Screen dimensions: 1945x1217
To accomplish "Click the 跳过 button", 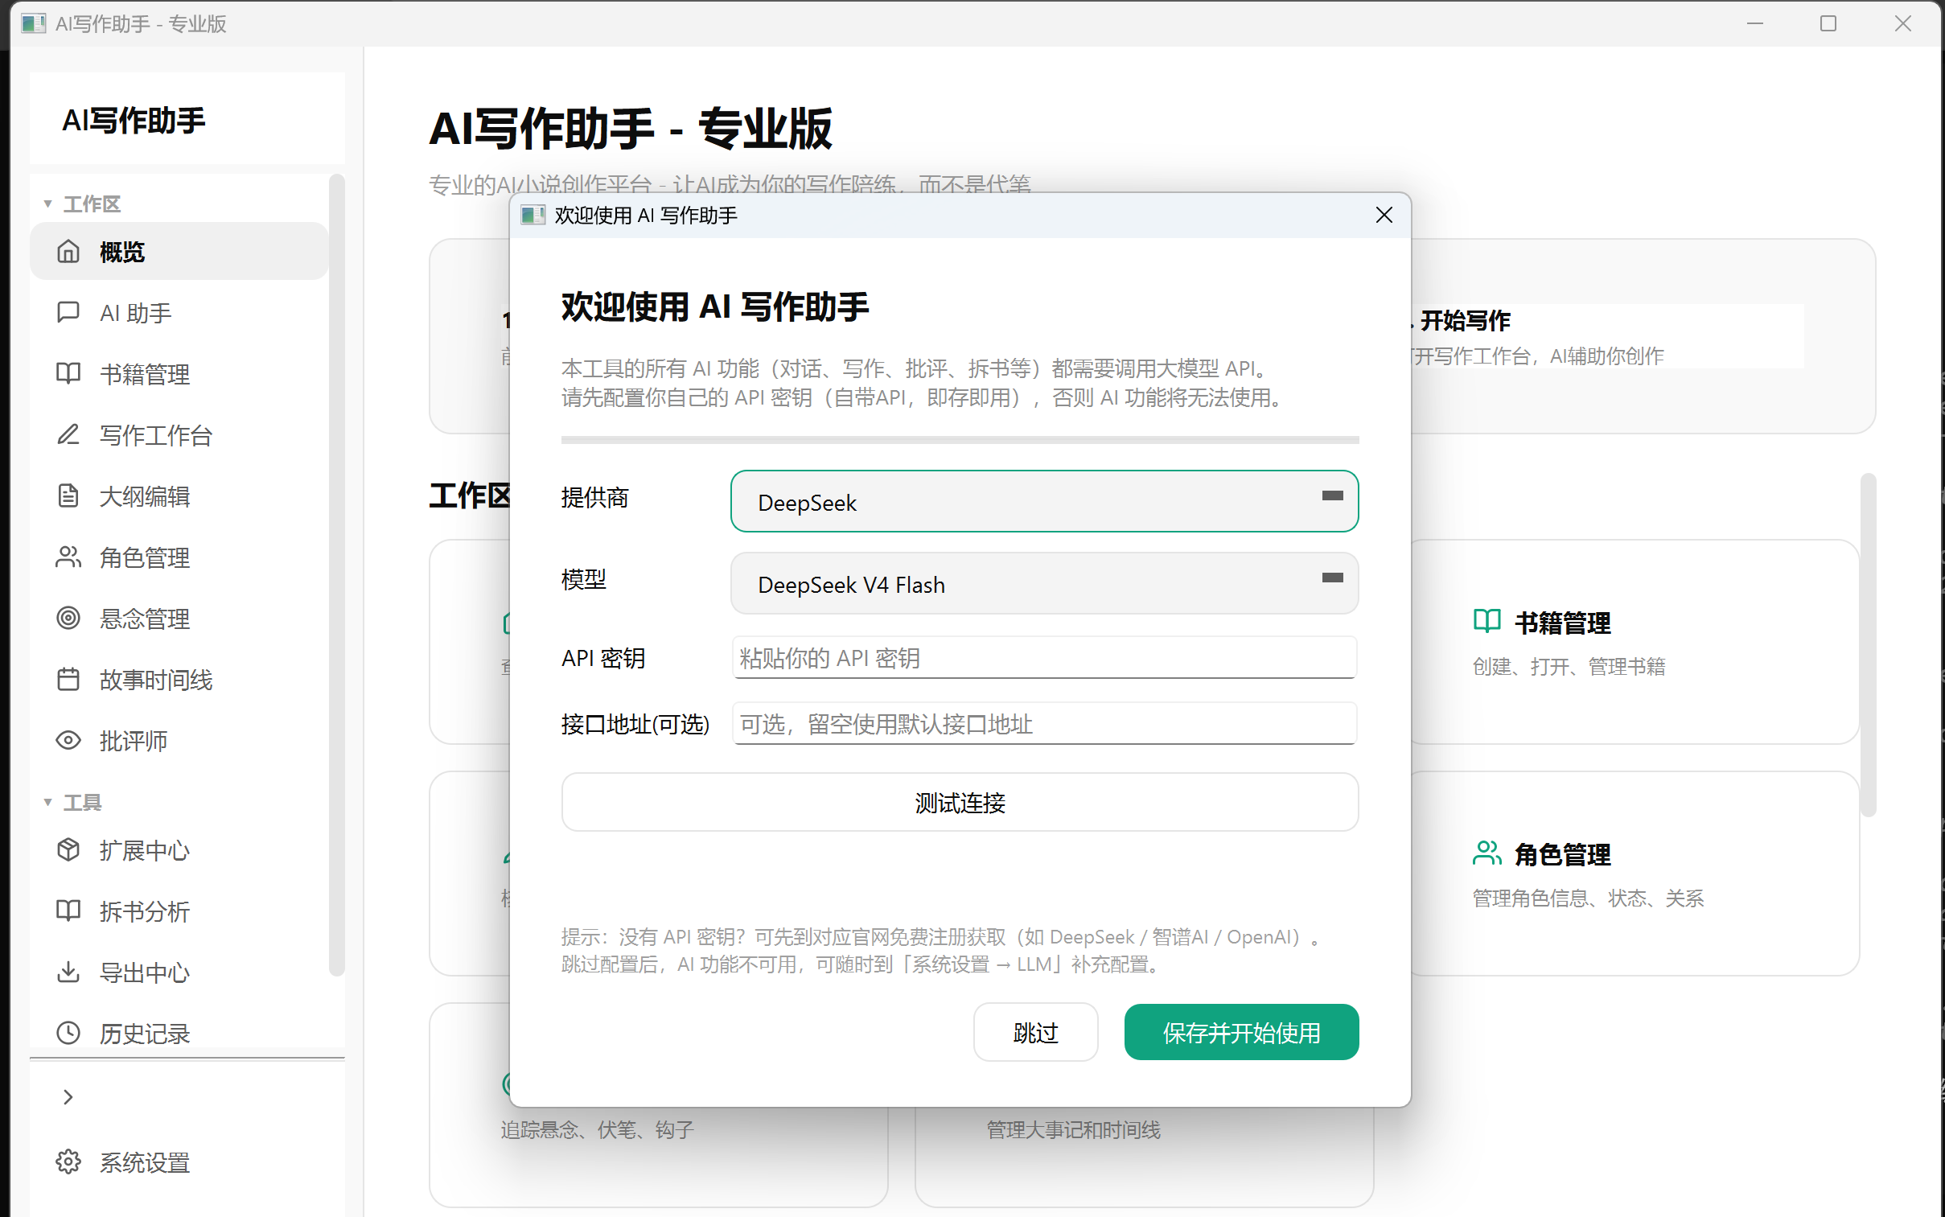I will pos(1036,1033).
